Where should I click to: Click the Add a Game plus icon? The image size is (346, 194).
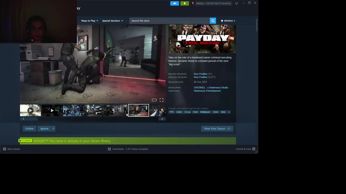[x=4, y=149]
